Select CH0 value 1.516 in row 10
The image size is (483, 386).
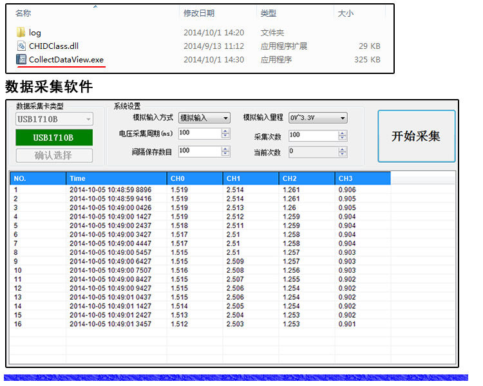pyautogui.click(x=180, y=270)
